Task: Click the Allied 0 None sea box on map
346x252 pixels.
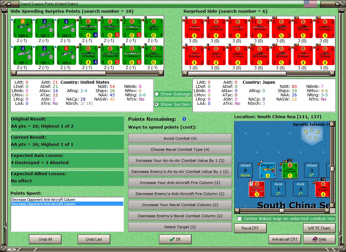Action: [x=245, y=170]
